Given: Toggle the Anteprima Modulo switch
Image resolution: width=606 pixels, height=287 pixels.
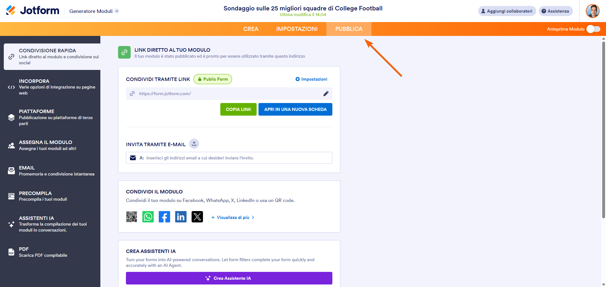Looking at the screenshot, I should (593, 29).
